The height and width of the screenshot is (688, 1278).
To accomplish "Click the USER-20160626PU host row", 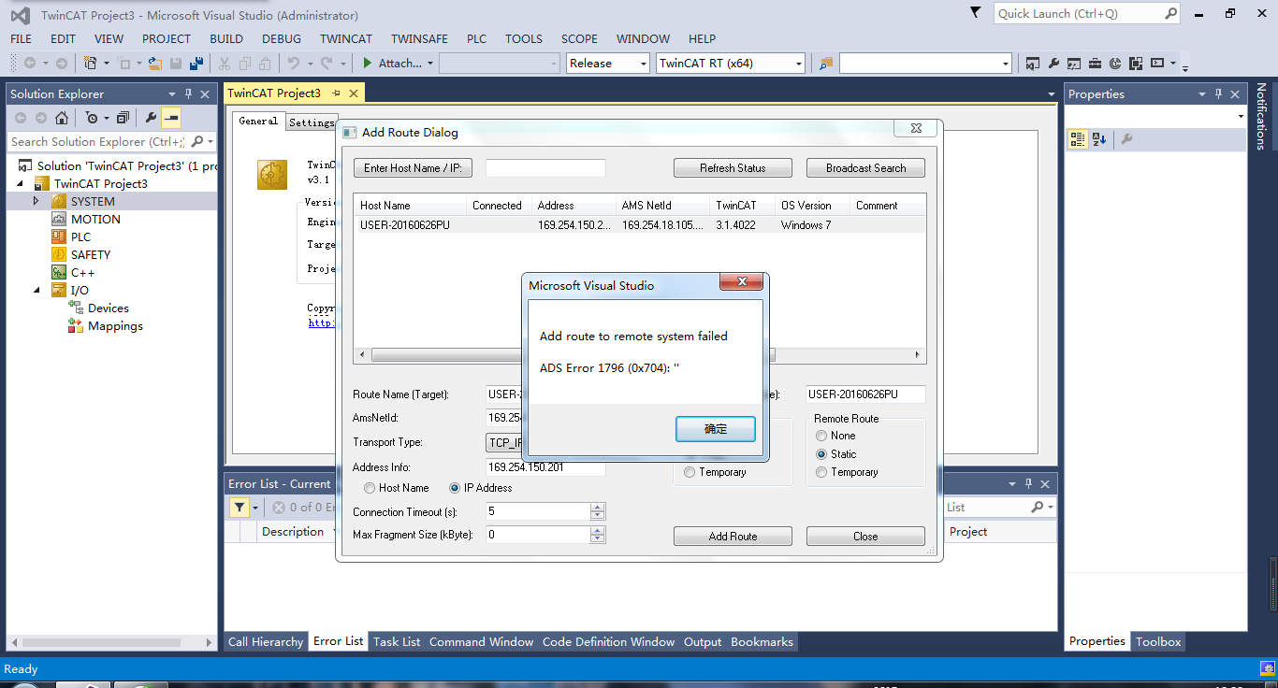I will click(x=640, y=225).
